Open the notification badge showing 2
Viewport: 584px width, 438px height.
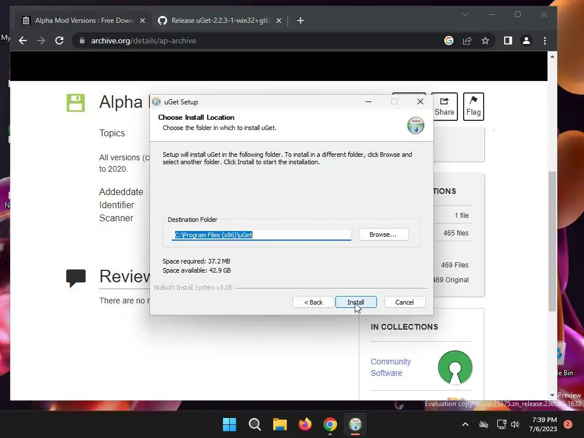(568, 424)
